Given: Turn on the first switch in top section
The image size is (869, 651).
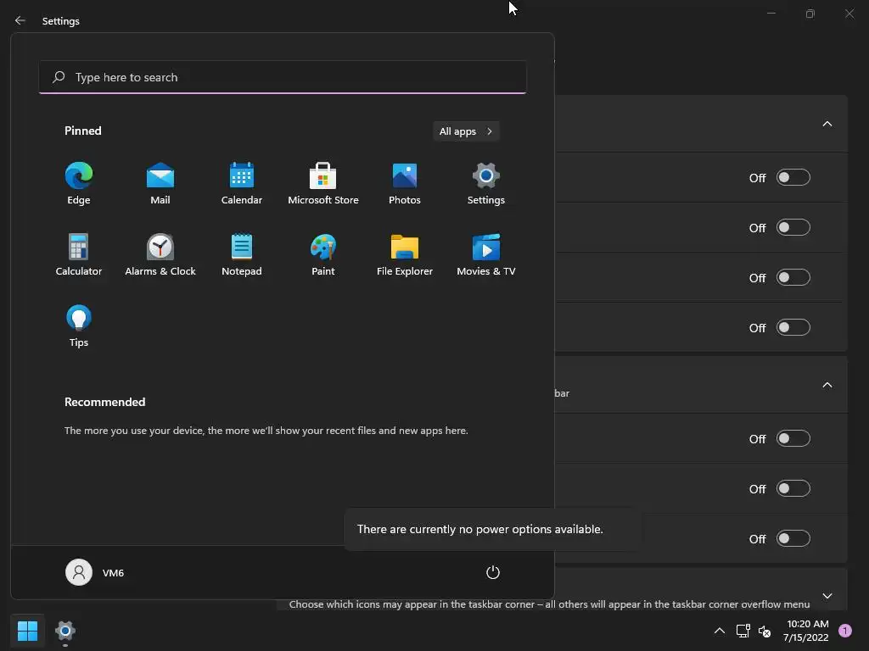Looking at the screenshot, I should pos(793,178).
